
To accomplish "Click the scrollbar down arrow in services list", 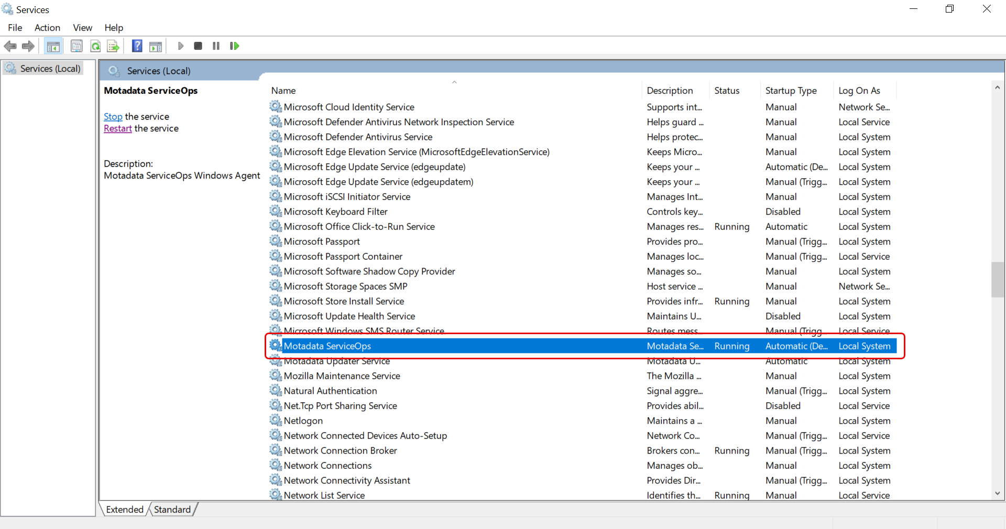I will (997, 493).
